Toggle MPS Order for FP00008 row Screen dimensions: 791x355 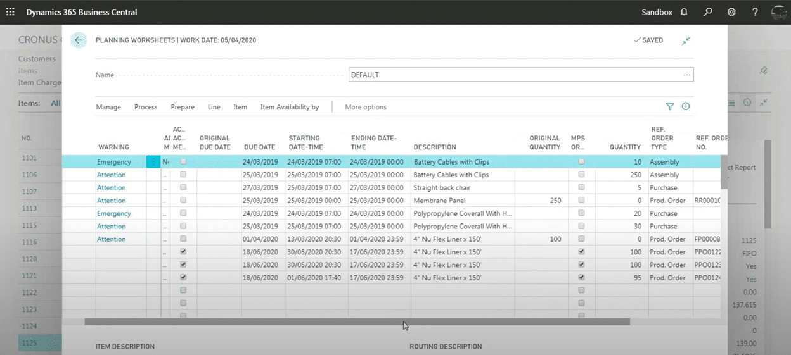581,239
